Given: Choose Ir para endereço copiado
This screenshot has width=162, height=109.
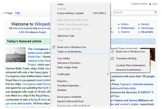Looking at the screenshot, I should (x=70, y=13).
